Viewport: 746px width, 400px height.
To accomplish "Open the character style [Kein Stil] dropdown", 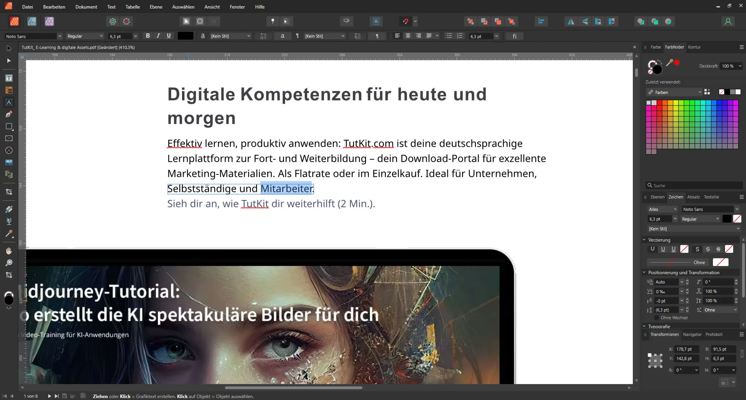I will point(230,36).
